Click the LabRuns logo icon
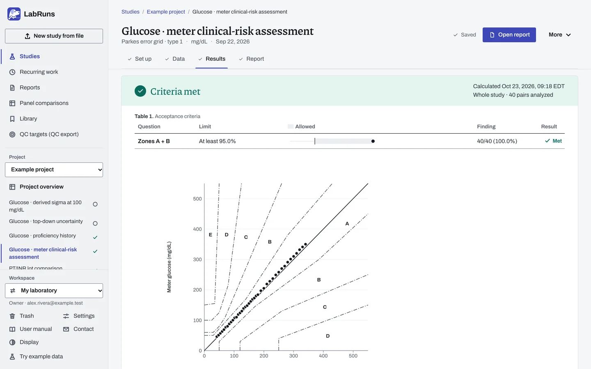 (x=14, y=14)
